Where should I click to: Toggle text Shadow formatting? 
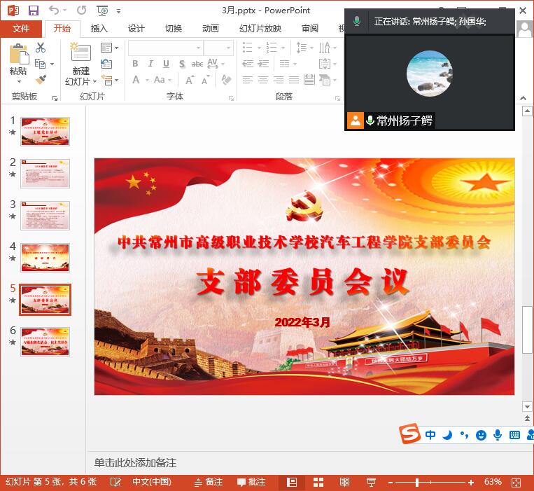tap(182, 64)
